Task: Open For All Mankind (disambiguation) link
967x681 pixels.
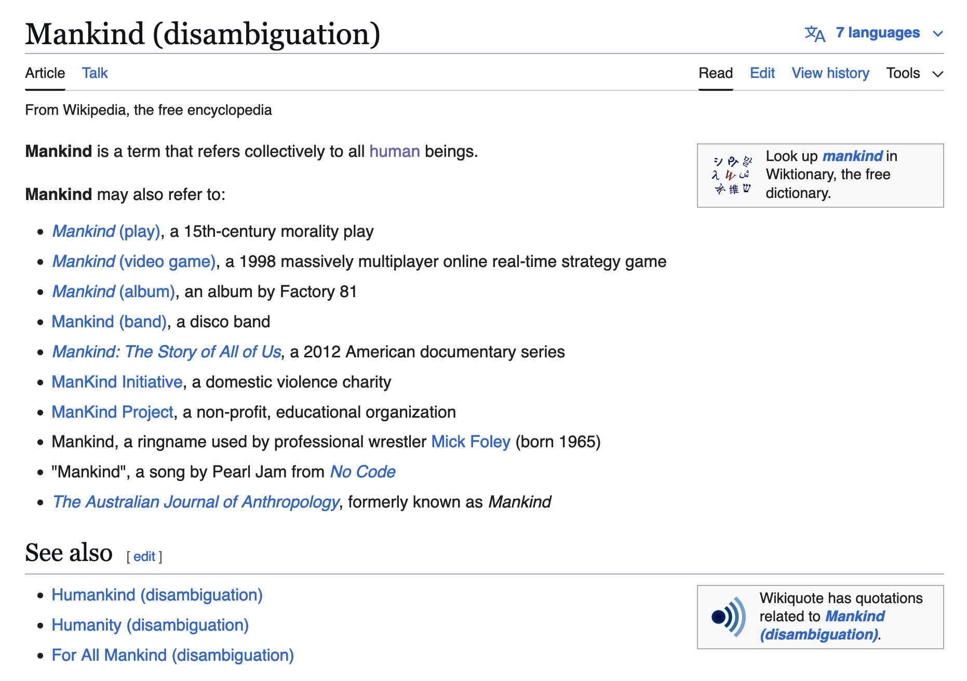Action: coord(172,655)
